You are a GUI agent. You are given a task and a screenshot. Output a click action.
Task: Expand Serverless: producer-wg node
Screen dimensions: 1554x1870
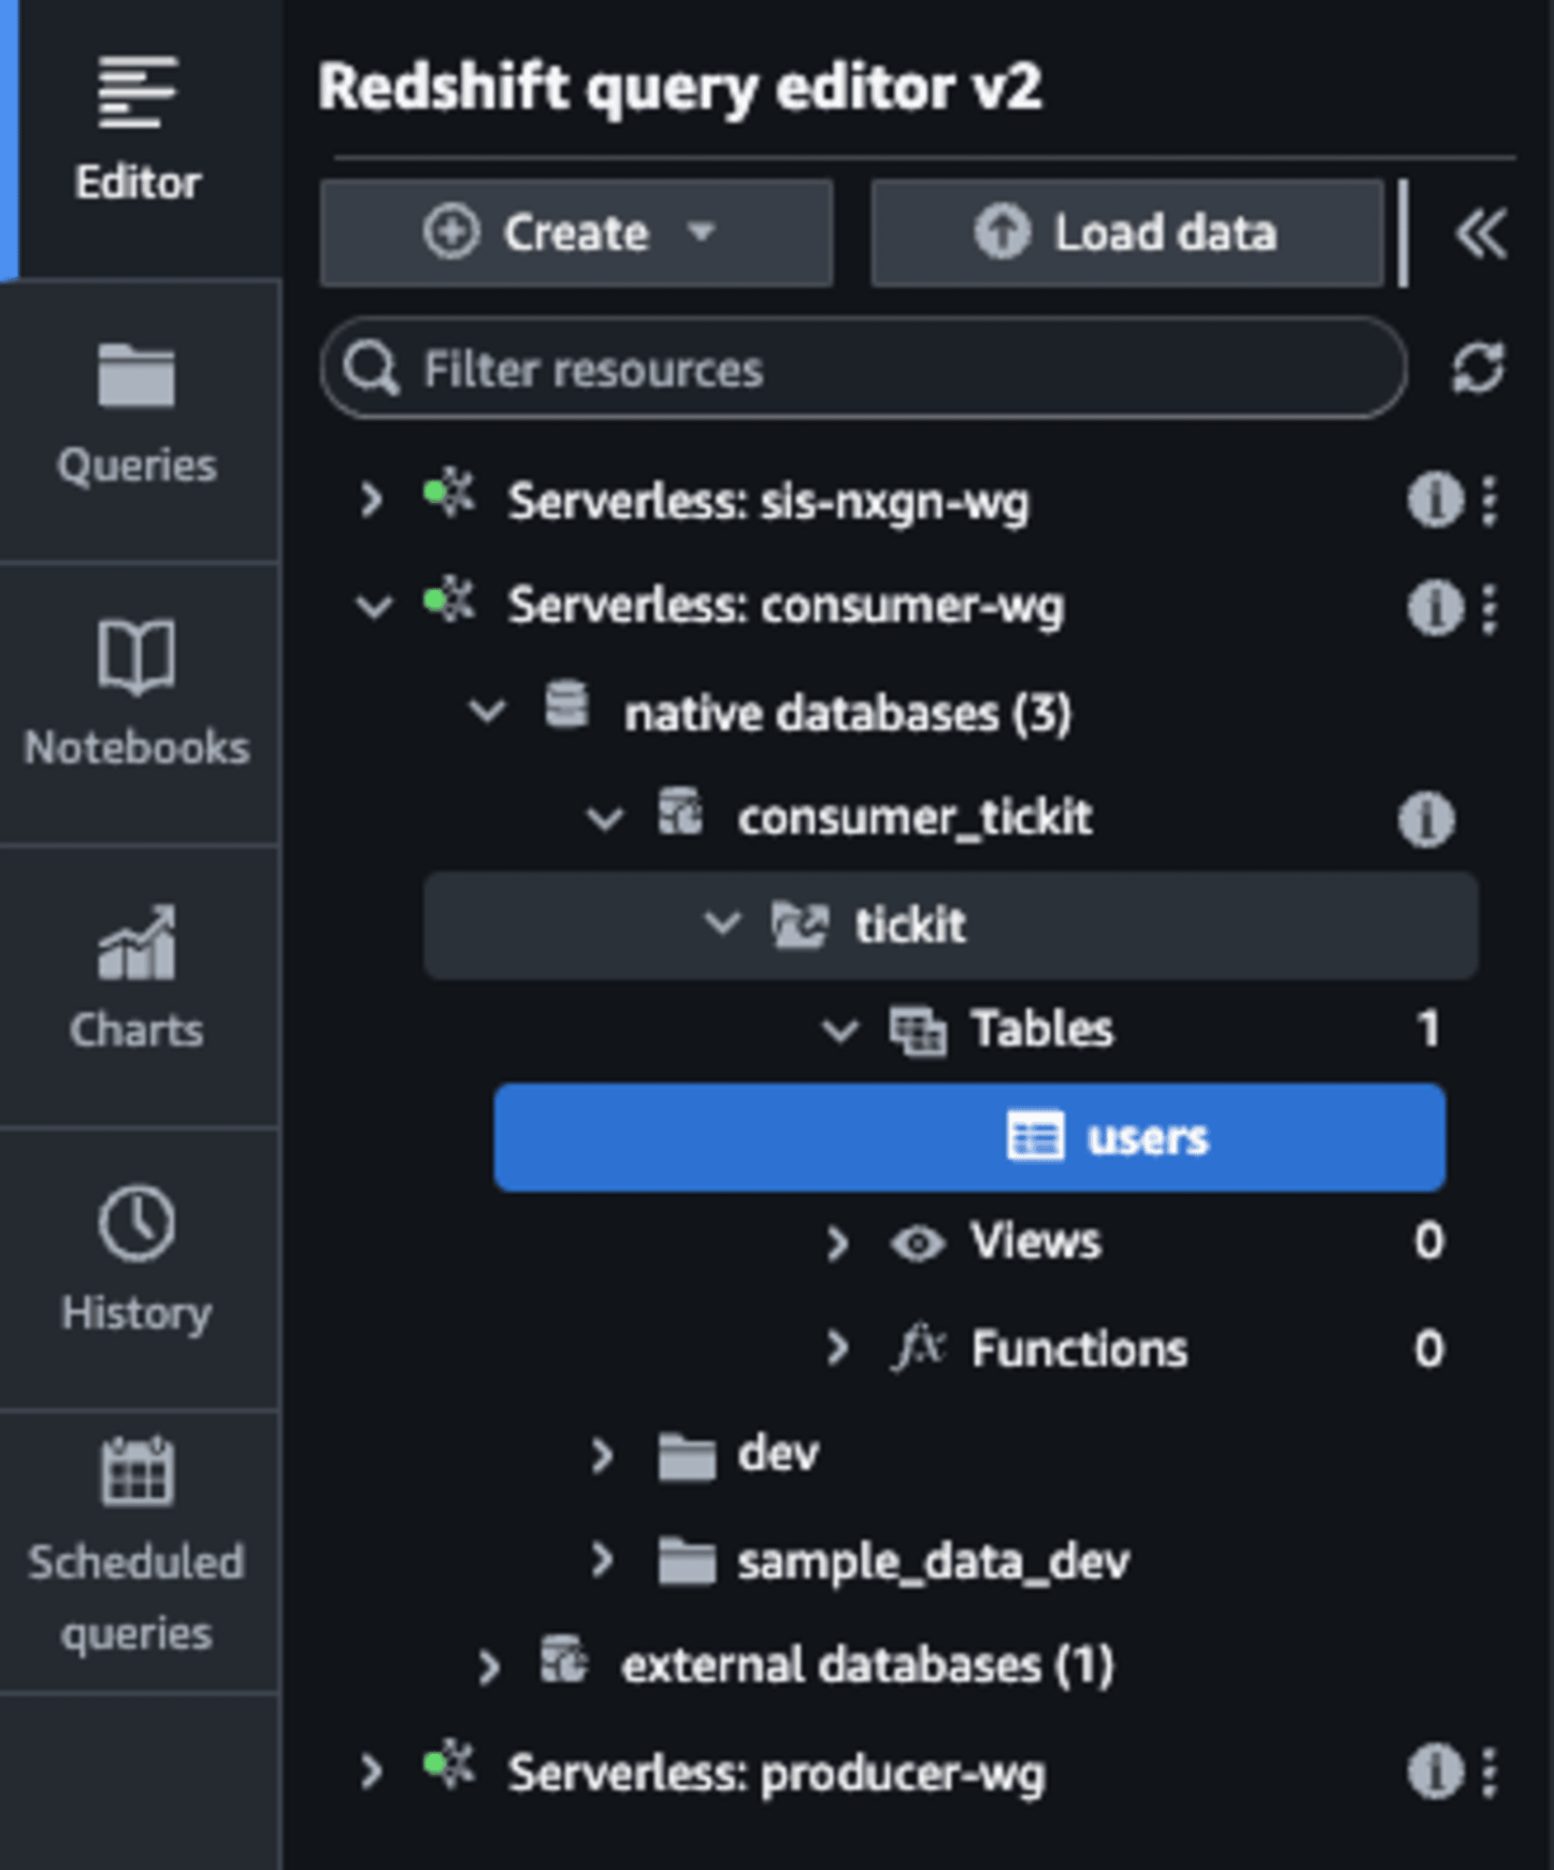click(x=371, y=1772)
